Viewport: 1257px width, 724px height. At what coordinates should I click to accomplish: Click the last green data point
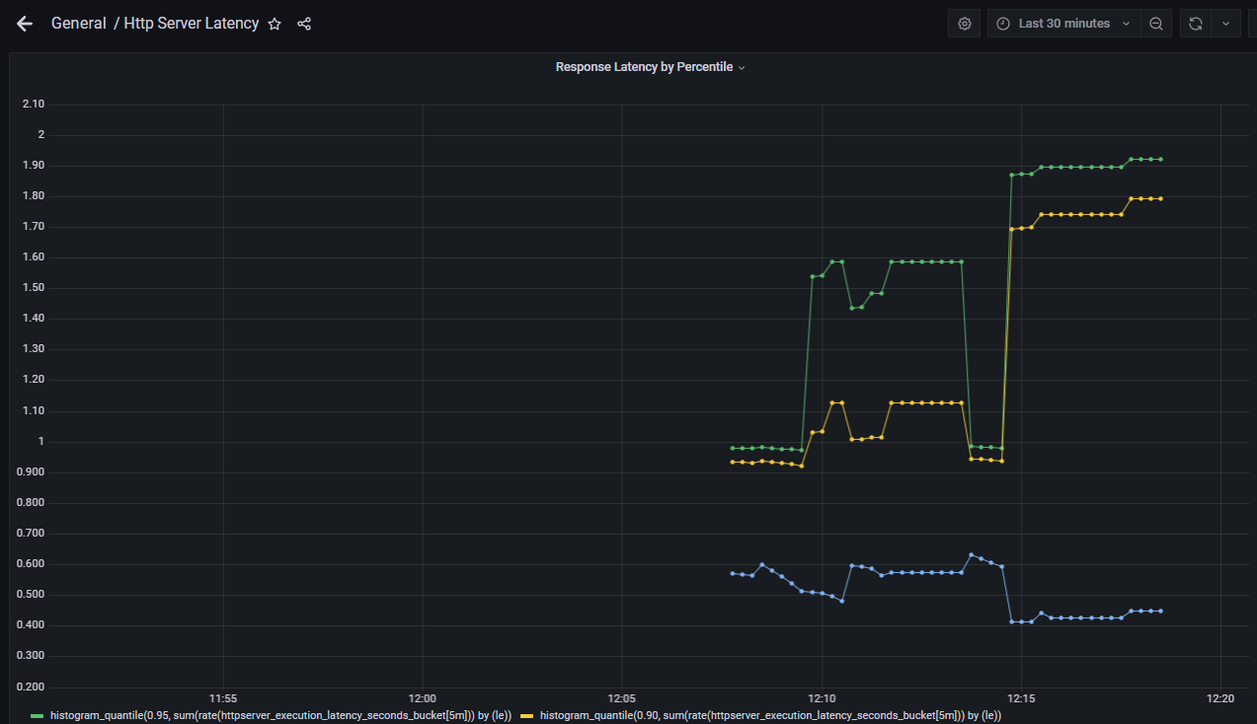(1160, 159)
